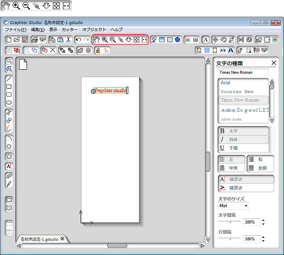
Task: Click the orange Lock icon
Action: click(x=98, y=50)
